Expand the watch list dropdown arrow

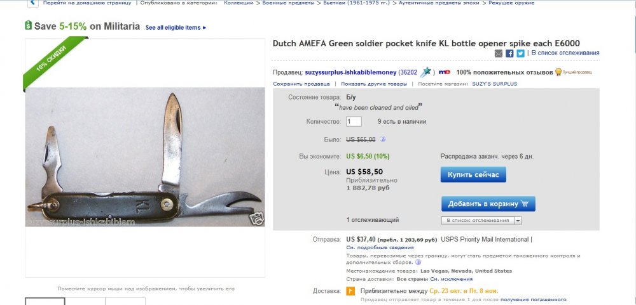click(518, 220)
